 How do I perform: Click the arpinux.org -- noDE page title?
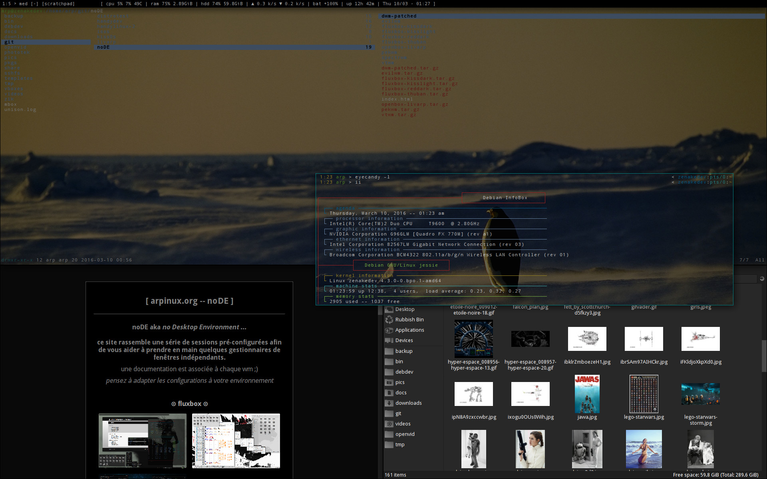point(189,301)
